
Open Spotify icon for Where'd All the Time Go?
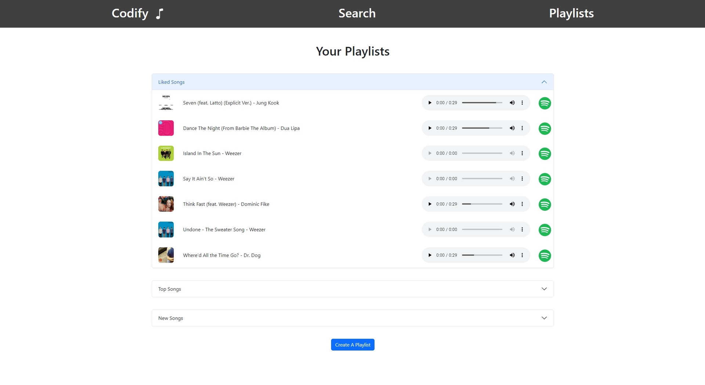pos(545,256)
